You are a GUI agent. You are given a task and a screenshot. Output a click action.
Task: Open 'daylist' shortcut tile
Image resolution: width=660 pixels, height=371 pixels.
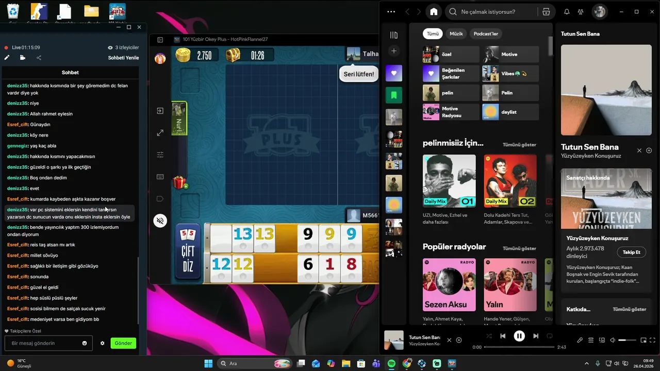(510, 112)
